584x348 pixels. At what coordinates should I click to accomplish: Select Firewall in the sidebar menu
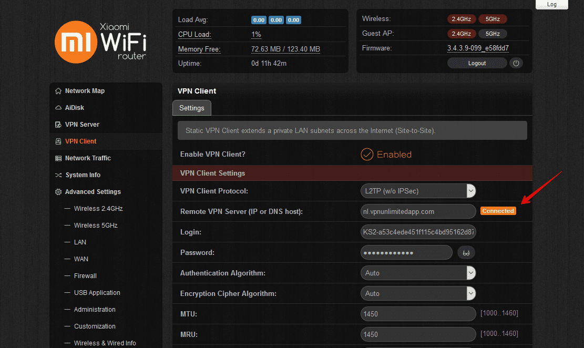point(86,275)
